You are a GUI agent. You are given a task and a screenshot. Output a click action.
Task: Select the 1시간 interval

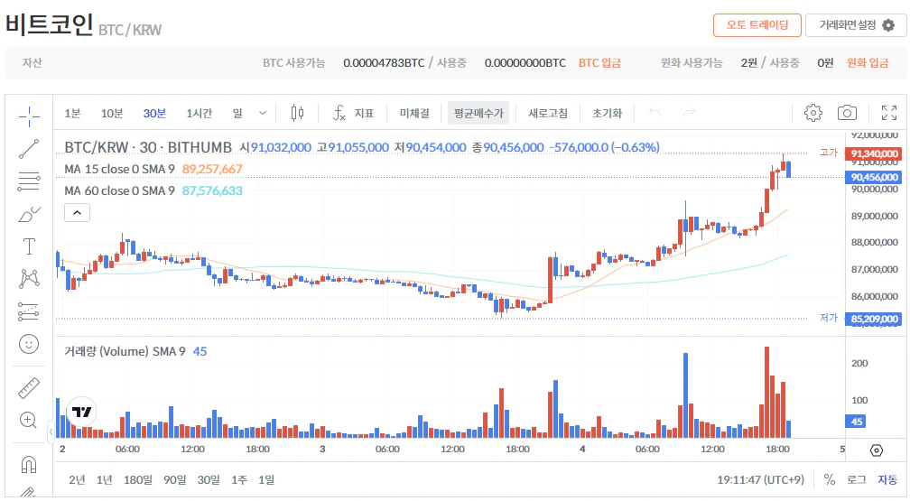199,113
